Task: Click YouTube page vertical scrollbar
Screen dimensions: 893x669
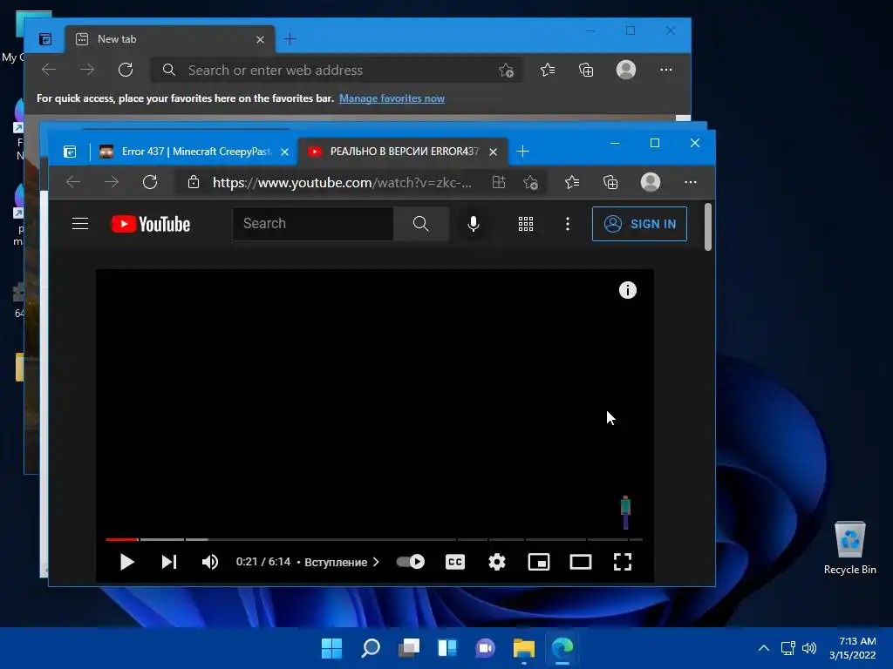Action: [708, 226]
